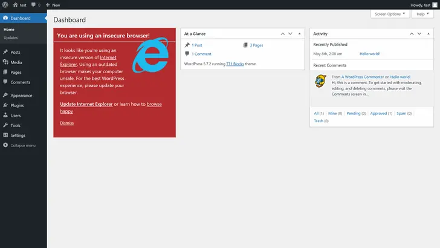Move At a Glance widget up
440x248 pixels.
coord(283,34)
